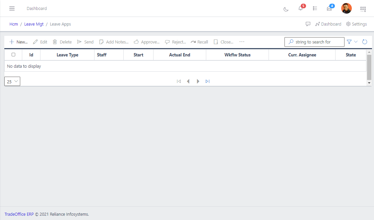The height and width of the screenshot is (220, 374).
Task: Open the task list icon in the header
Action: click(x=315, y=9)
